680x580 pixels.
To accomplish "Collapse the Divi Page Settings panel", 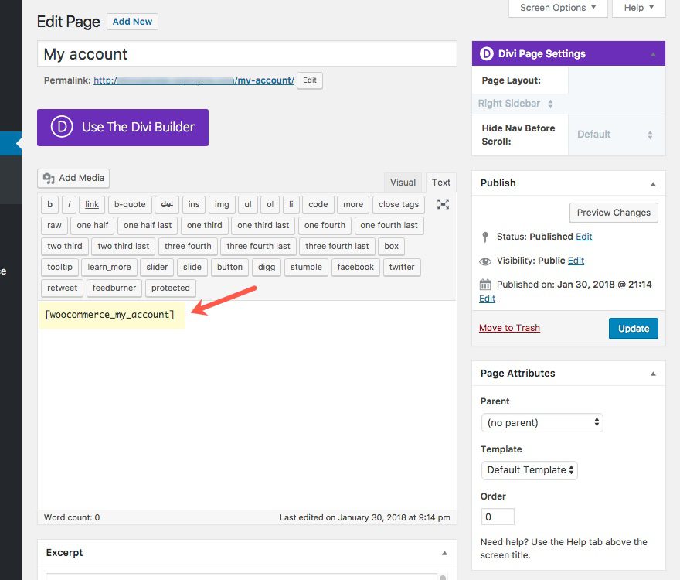I will (653, 54).
